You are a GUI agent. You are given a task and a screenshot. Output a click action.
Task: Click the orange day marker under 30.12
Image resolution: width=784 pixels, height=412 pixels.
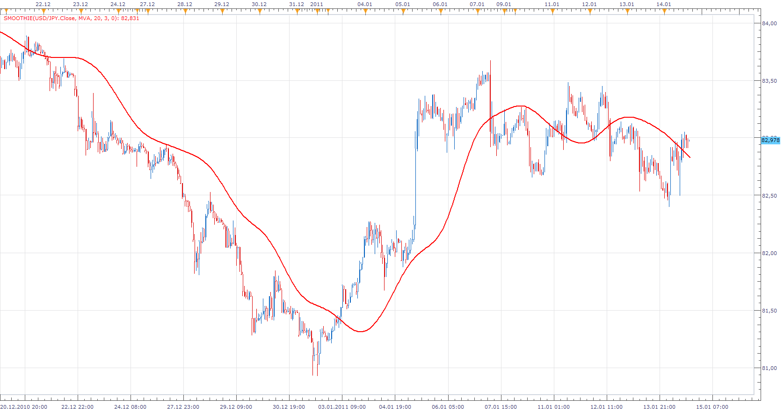click(x=259, y=12)
